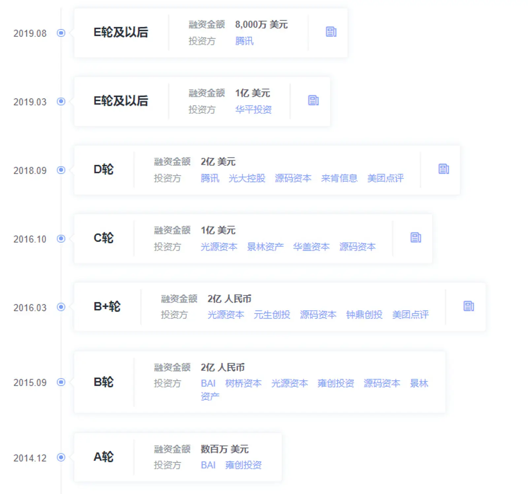The image size is (528, 494).
Task: Click the 2016.10 date label
Action: click(30, 239)
